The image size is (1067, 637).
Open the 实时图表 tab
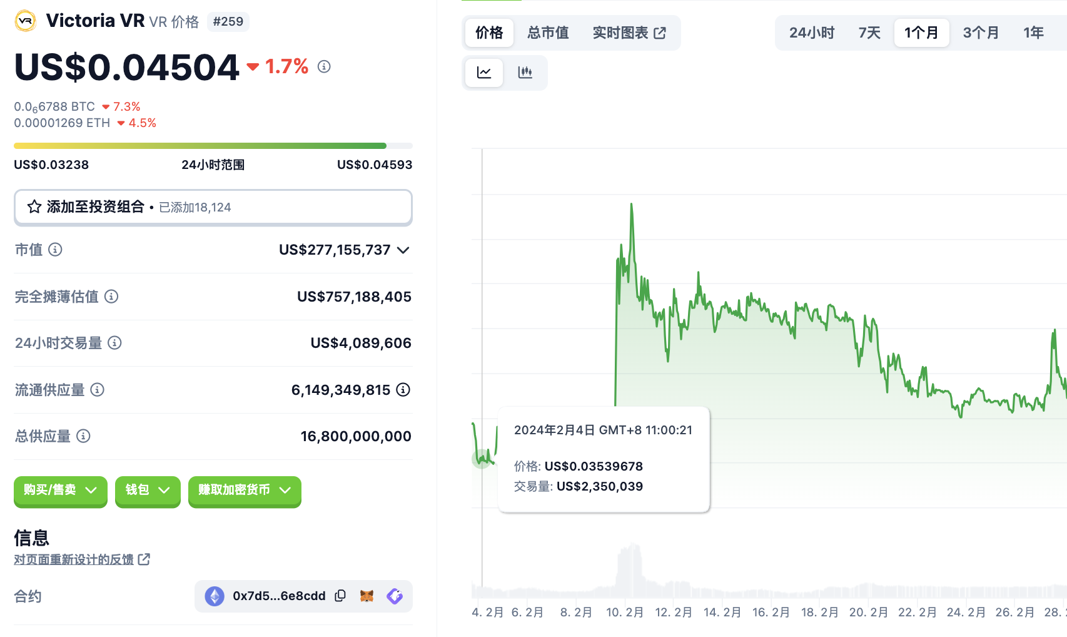(x=629, y=33)
